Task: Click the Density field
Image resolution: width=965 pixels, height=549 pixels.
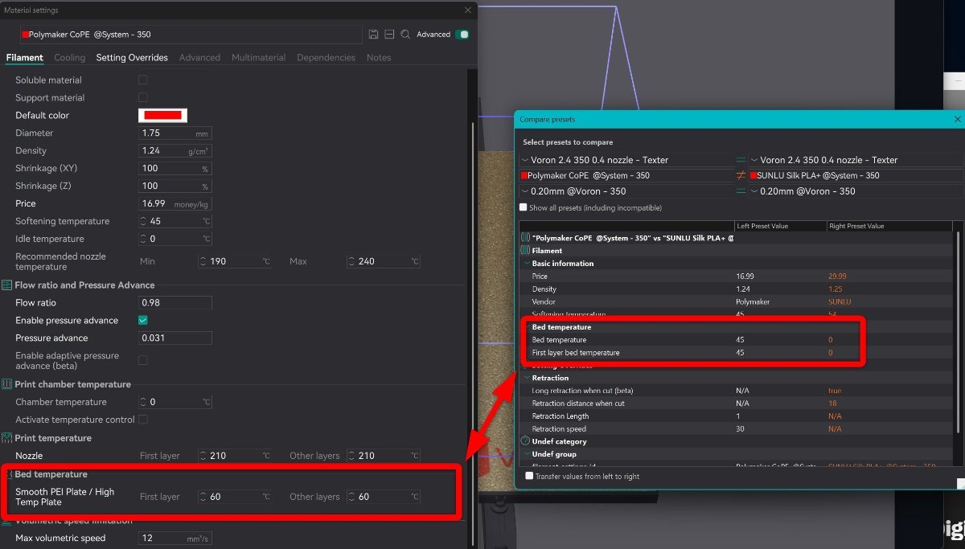Action: [x=175, y=150]
